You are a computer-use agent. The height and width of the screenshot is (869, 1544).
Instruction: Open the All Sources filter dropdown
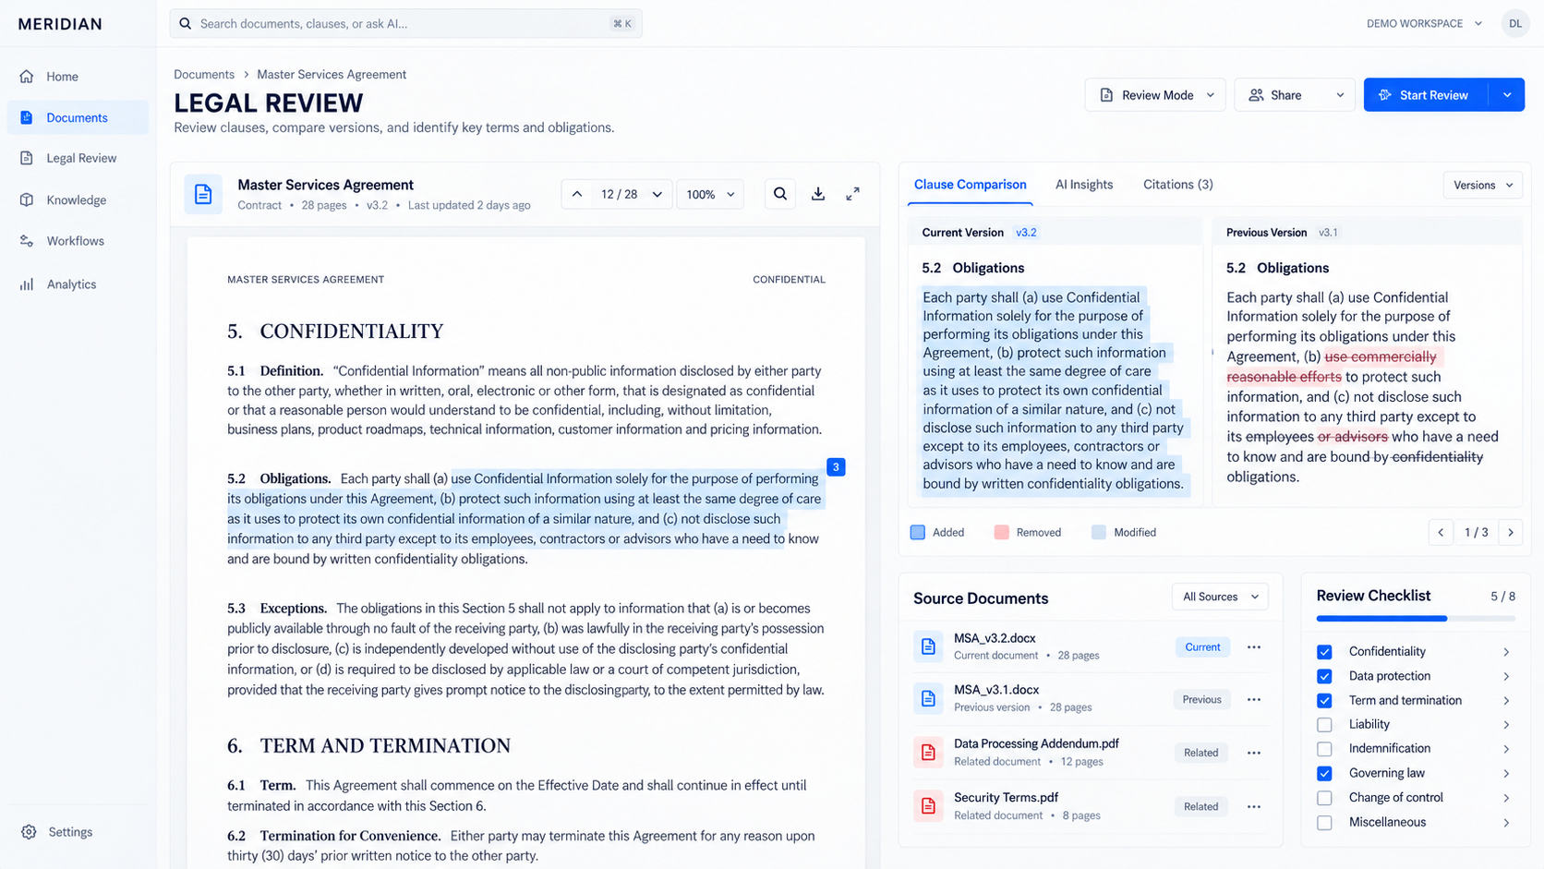point(1220,597)
